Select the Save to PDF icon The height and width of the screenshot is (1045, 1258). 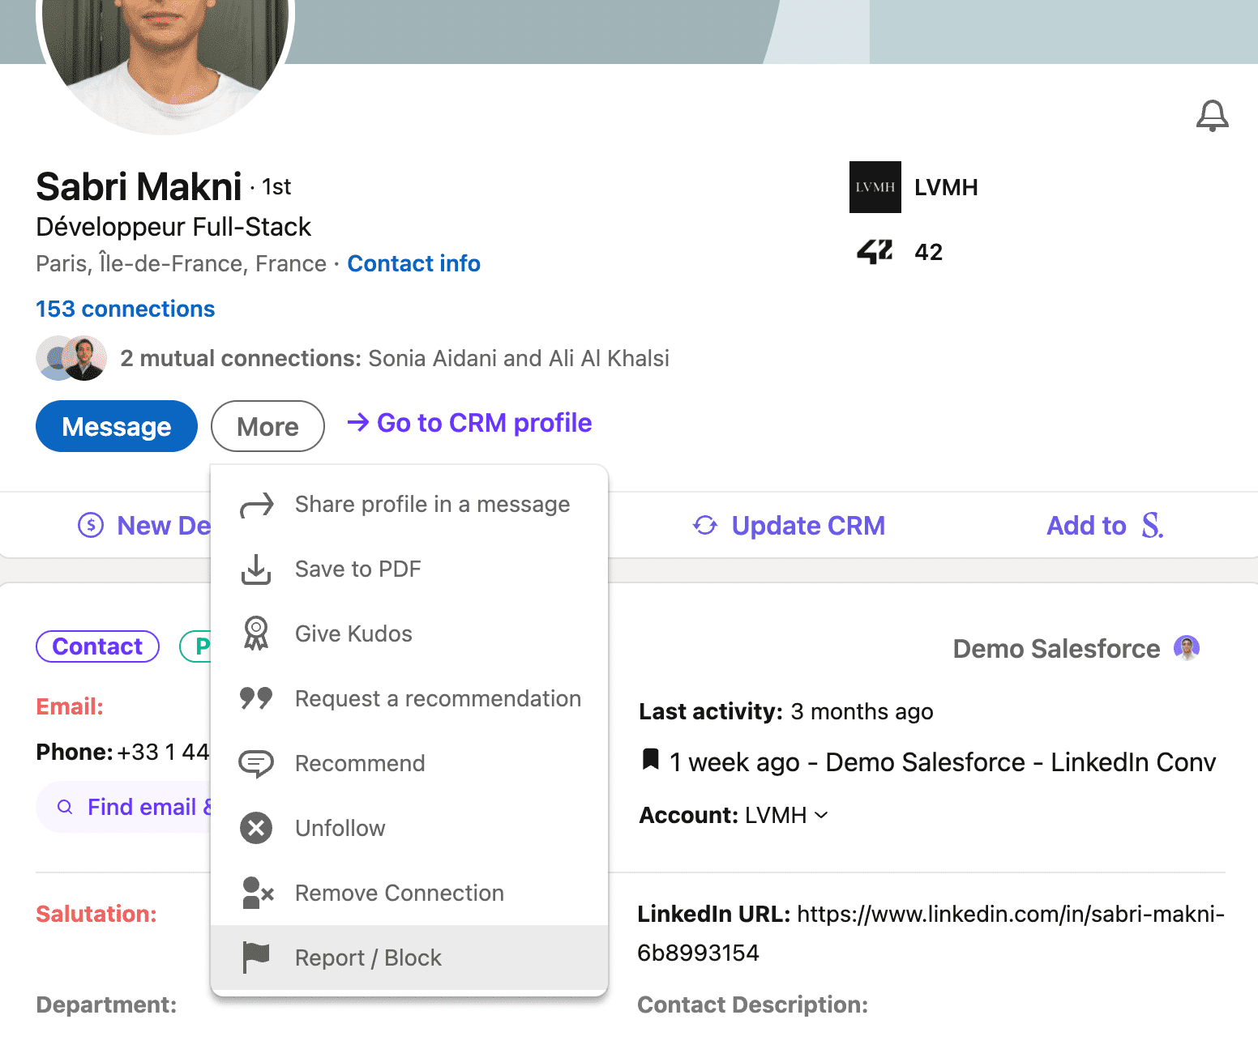[x=256, y=569]
